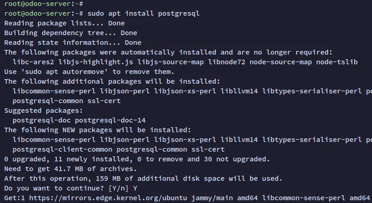Click 'postgresql-doc-14' under Suggested packages
372x203 pixels.
point(110,120)
